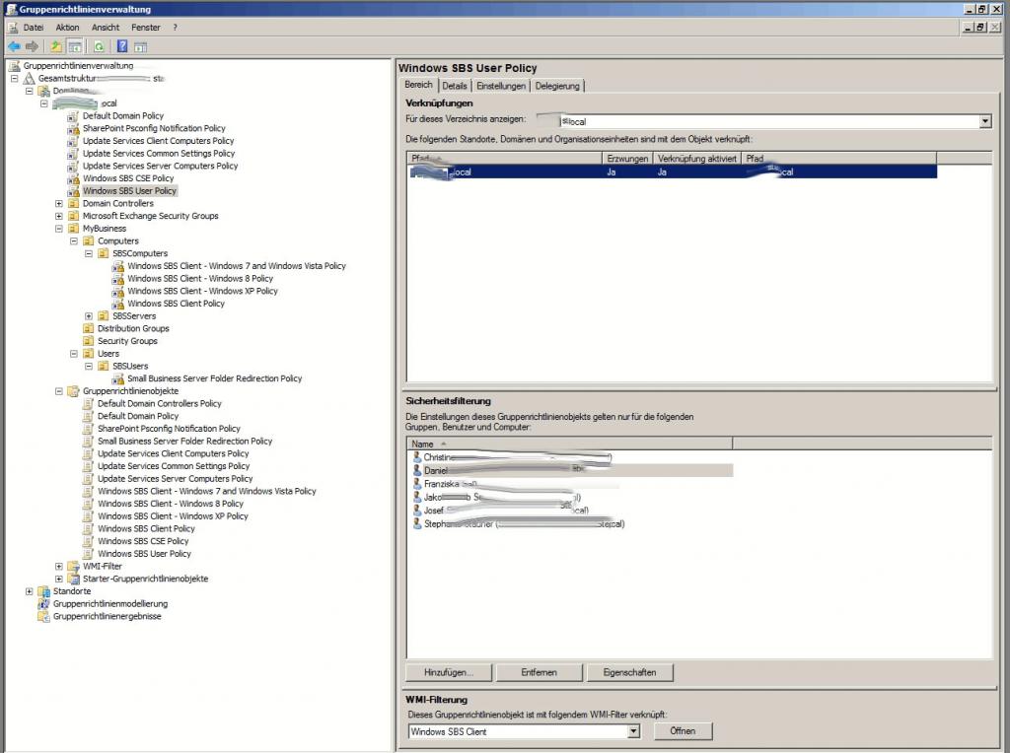Open the 'Für dieses Verzeichnis anzeigen' dropdown arrow
Image resolution: width=1010 pixels, height=753 pixels.
click(x=985, y=121)
